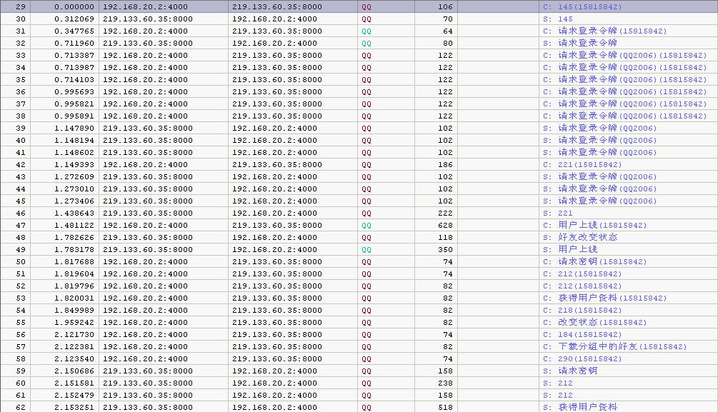
Task: Select packet 49 with length 350
Action: point(444,250)
